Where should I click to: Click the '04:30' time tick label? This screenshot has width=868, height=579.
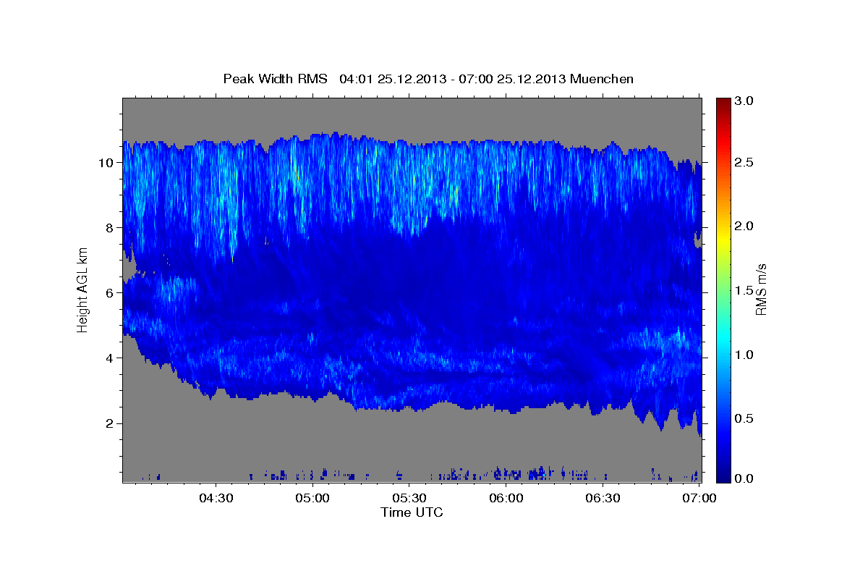coord(216,498)
